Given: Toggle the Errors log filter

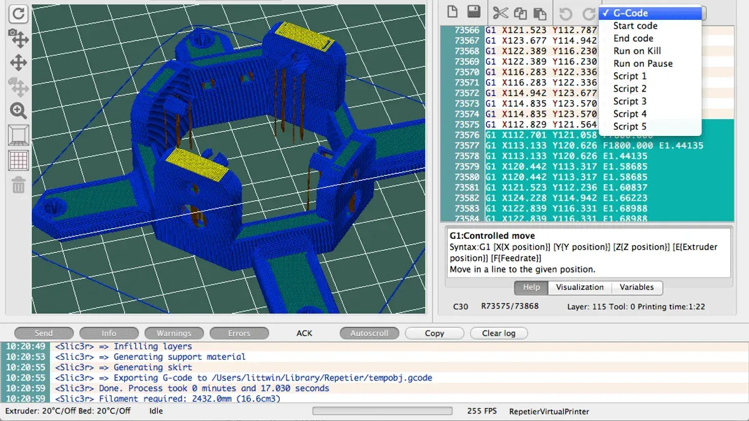Looking at the screenshot, I should tap(239, 333).
